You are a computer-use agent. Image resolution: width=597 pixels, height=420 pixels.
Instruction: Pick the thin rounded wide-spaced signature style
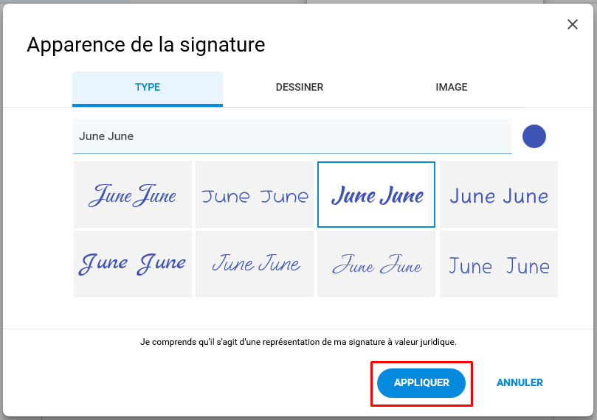tap(255, 195)
